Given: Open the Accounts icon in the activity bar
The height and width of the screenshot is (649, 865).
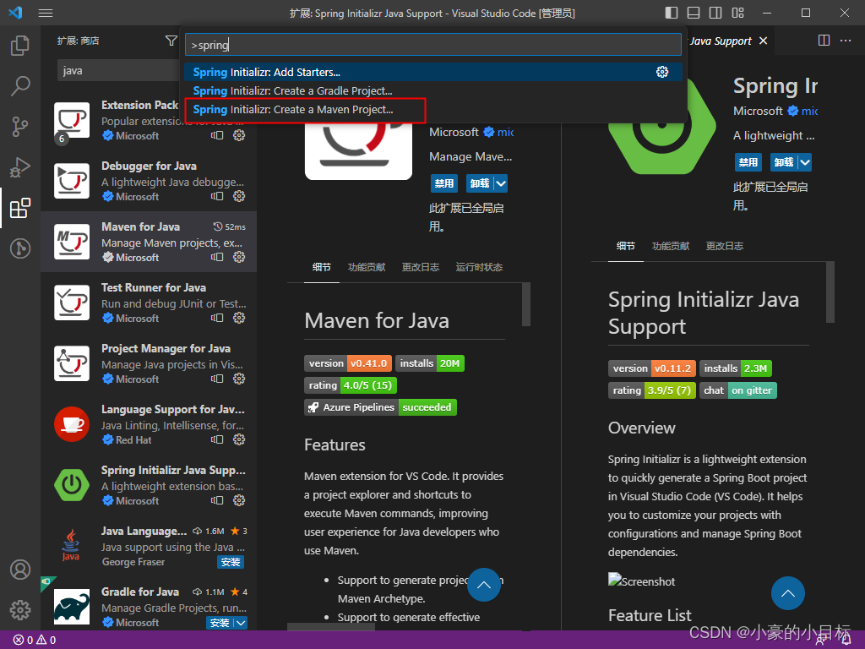Looking at the screenshot, I should pos(20,570).
